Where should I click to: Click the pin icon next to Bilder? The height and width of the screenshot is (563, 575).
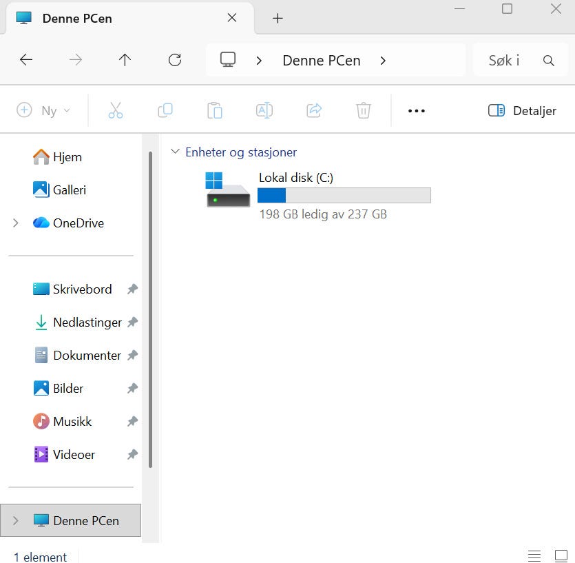click(132, 388)
